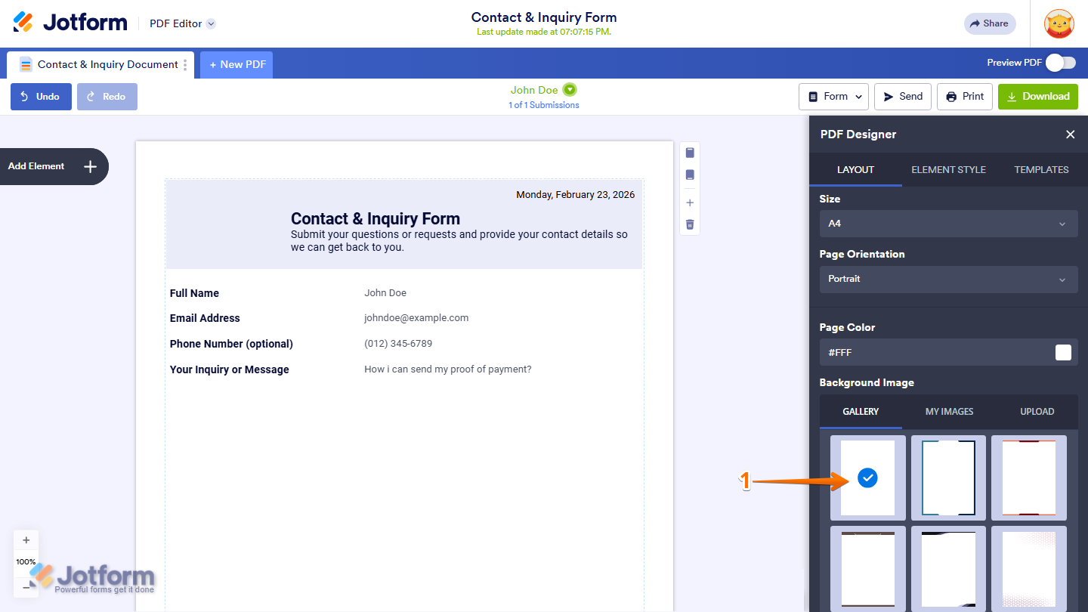Delete the page using the trash icon
The image size is (1088, 612).
[689, 224]
